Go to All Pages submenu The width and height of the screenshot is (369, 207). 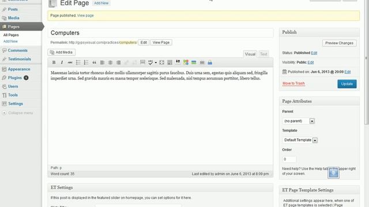11,35
